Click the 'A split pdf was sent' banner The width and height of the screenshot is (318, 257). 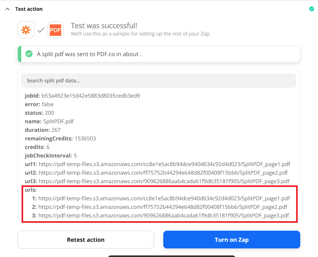click(159, 54)
